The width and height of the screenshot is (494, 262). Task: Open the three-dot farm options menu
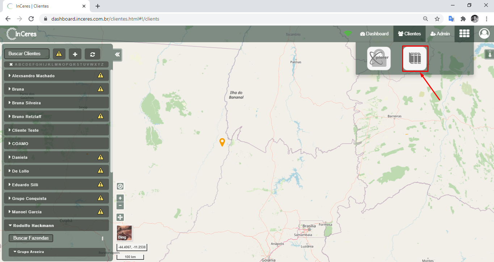pyautogui.click(x=102, y=239)
